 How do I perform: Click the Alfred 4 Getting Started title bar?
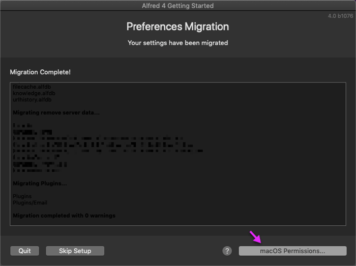pyautogui.click(x=178, y=6)
